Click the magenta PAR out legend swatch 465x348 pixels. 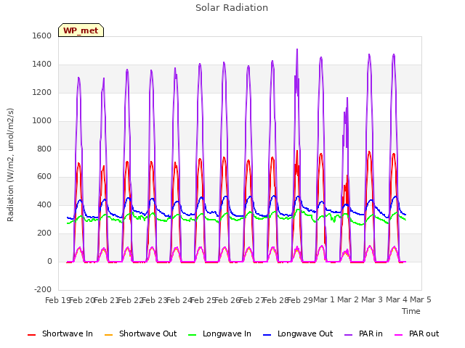(x=399, y=335)
